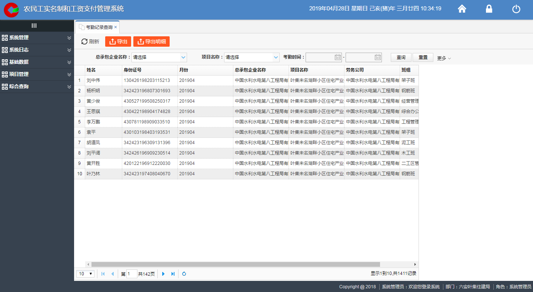Open end date calendar picker
This screenshot has width=533, height=292.
click(378, 57)
